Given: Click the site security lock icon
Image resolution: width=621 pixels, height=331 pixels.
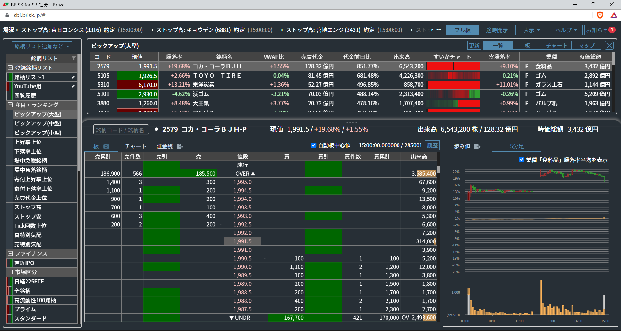Looking at the screenshot, I should (x=7, y=15).
